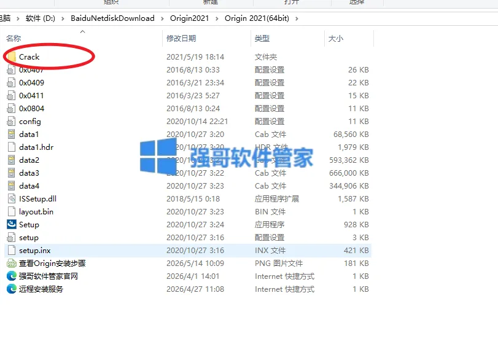Sort by 类型 column header

tap(262, 39)
